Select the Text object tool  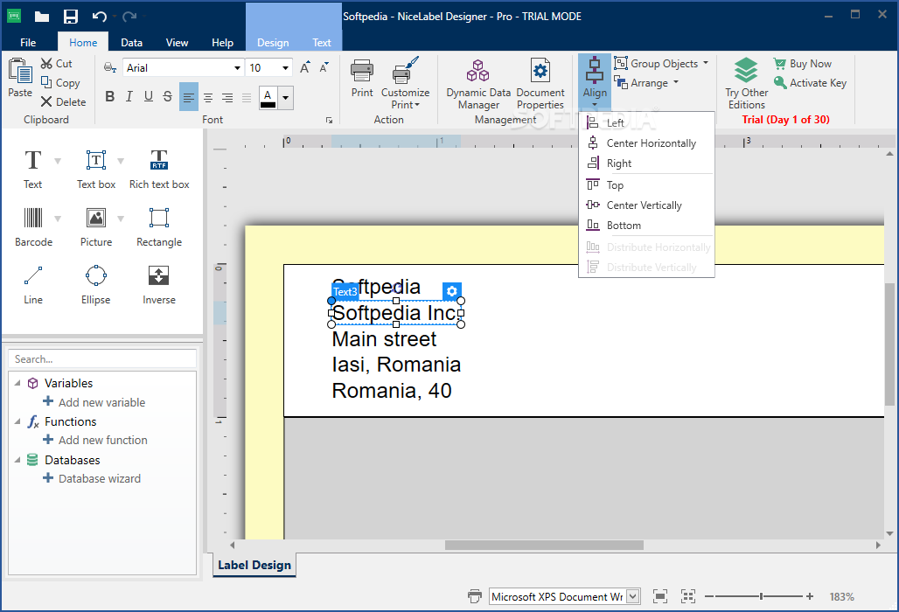[x=32, y=169]
